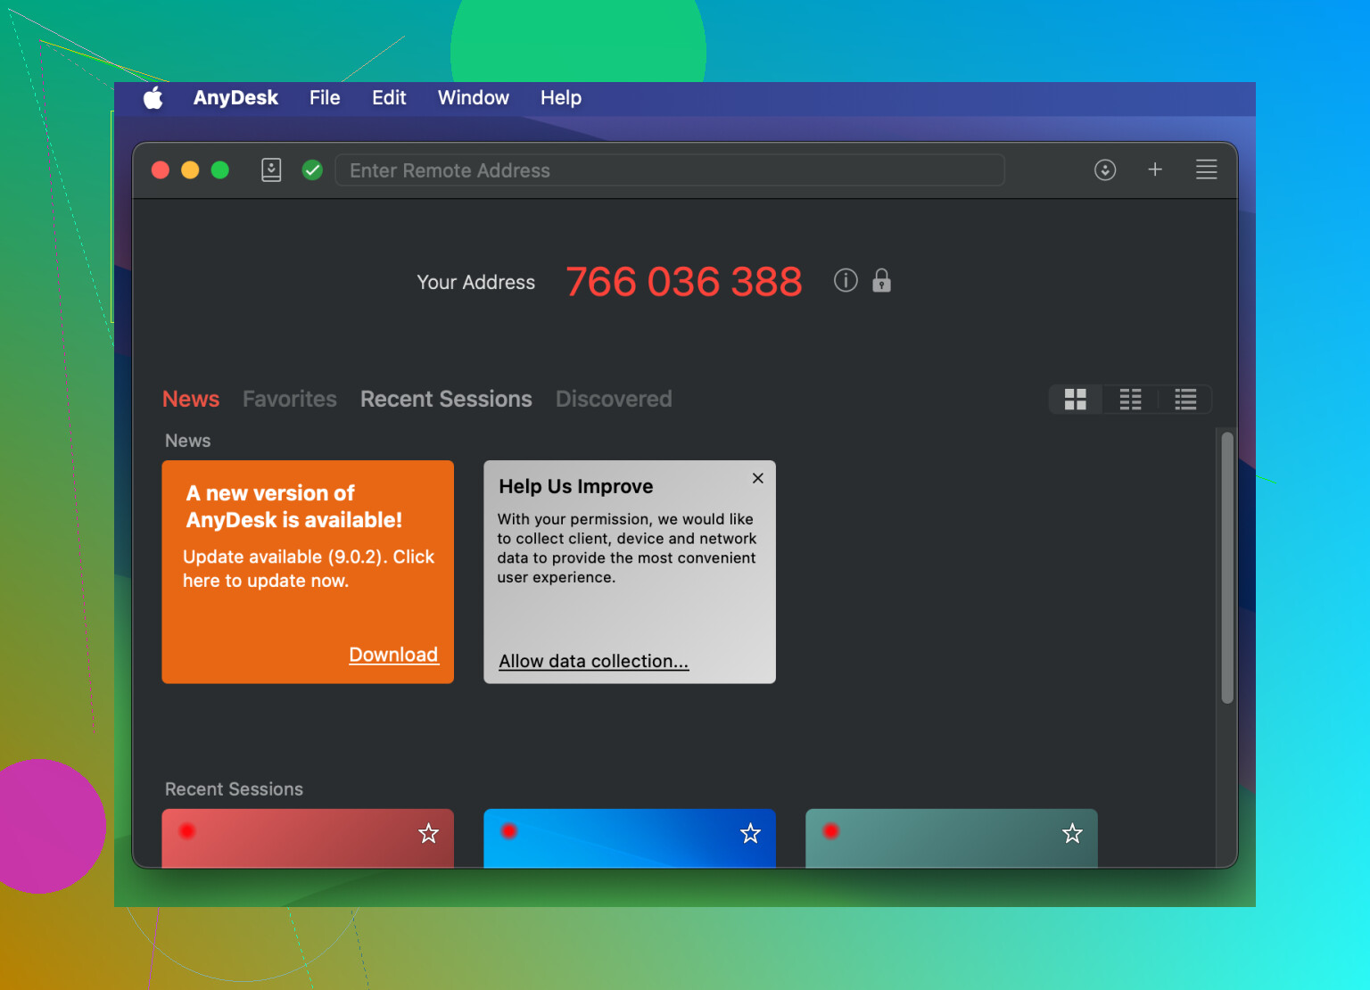The image size is (1370, 990).
Task: Click Allow data collection link
Action: coord(593,662)
